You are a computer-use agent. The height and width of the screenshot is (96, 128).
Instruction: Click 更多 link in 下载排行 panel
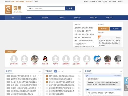pos(80,71)
